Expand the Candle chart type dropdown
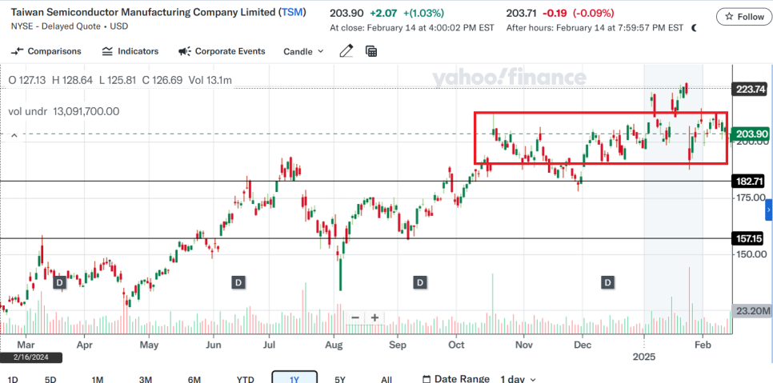773x383 pixels. coord(304,51)
